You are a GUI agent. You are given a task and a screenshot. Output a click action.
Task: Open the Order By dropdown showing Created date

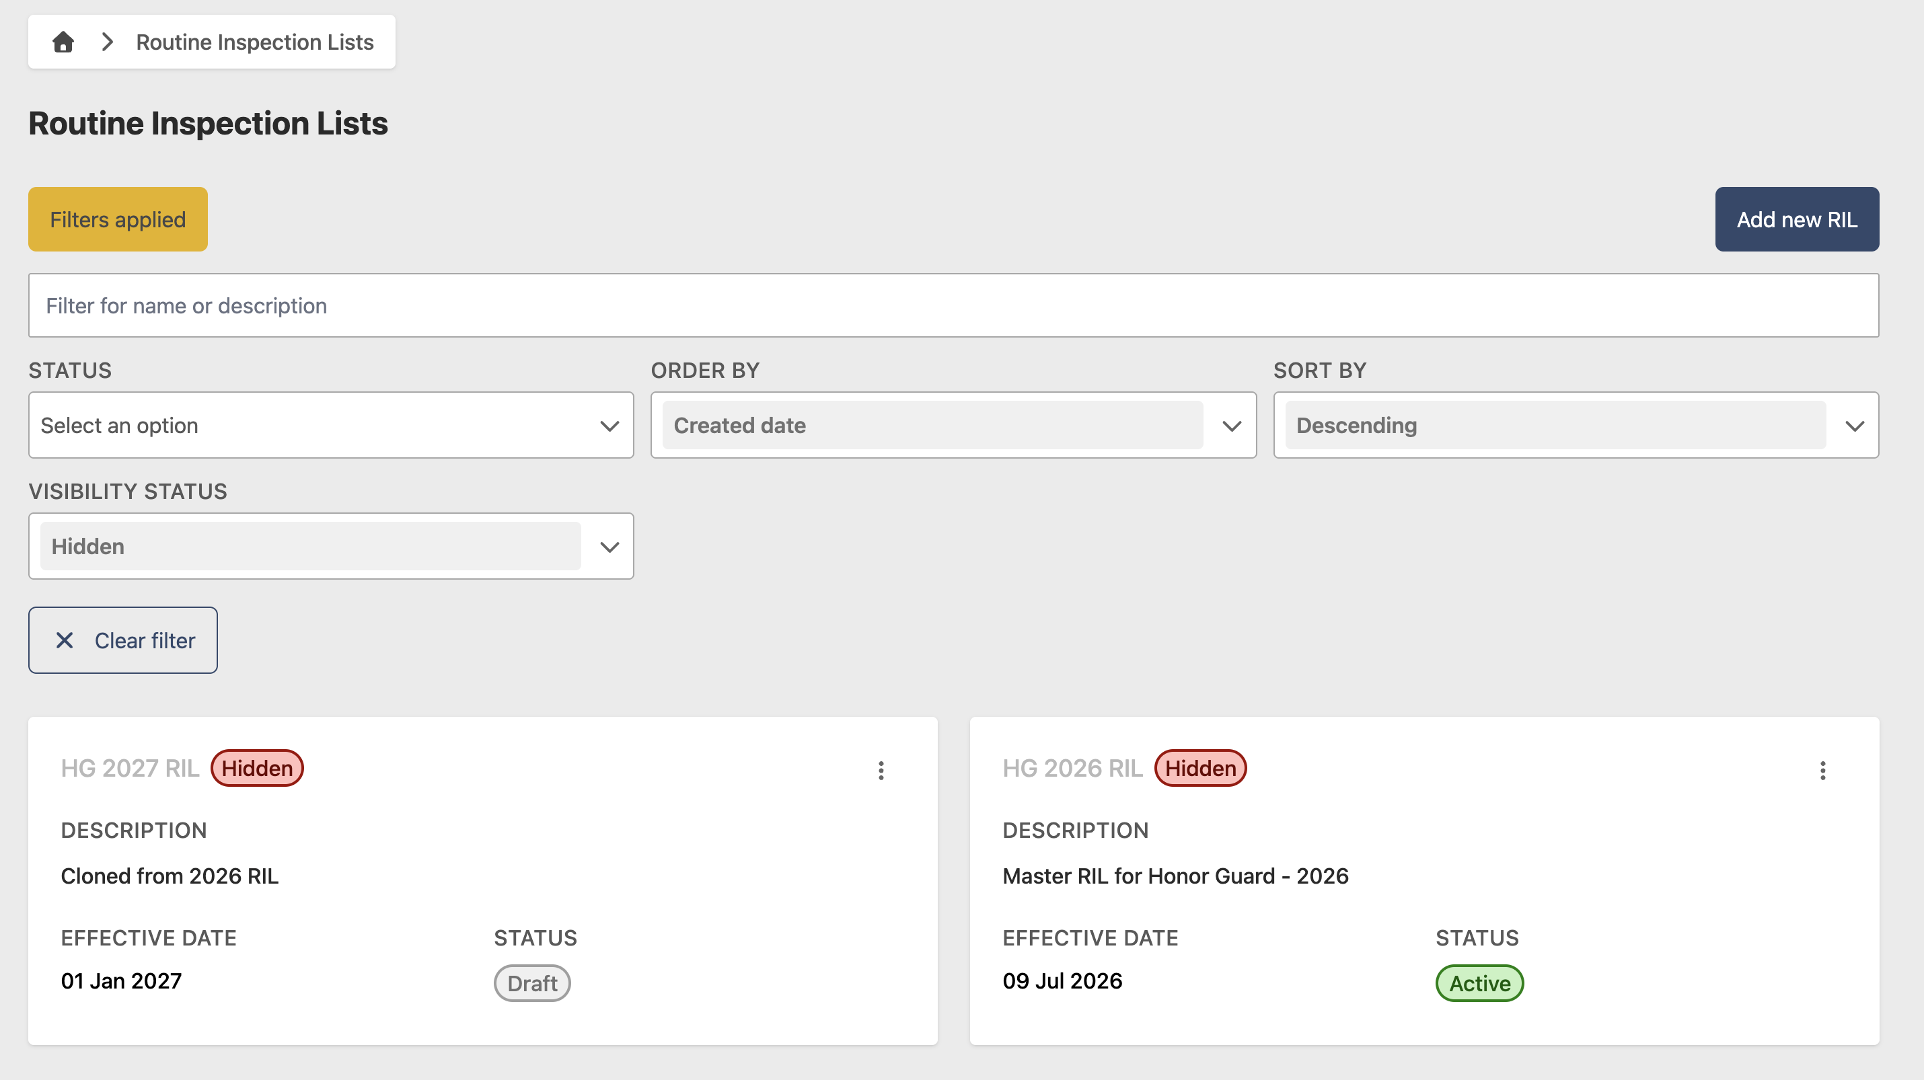click(953, 426)
